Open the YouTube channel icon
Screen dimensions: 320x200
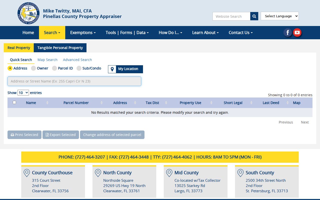pos(297,32)
